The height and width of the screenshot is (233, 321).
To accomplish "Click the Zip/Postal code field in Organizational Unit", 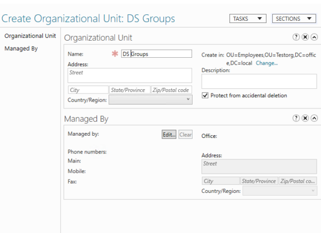I will tap(171, 90).
